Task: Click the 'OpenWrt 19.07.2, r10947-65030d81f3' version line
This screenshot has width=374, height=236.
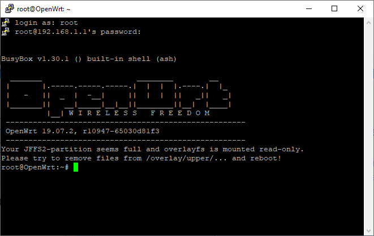Action: point(82,131)
